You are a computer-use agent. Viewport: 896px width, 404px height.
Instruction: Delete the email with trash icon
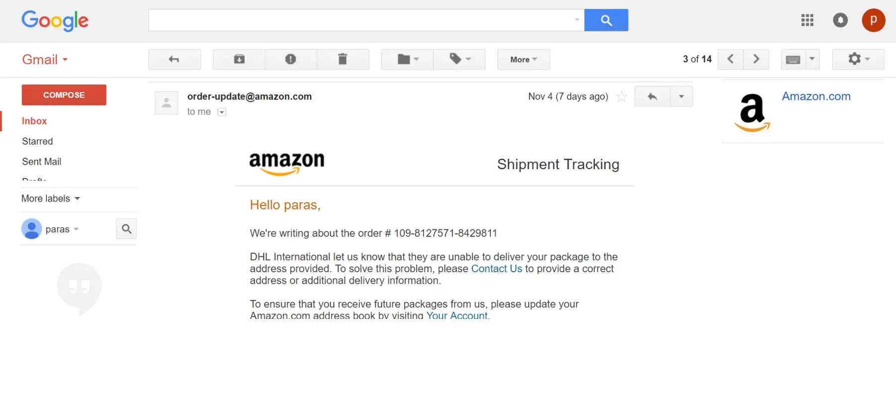pyautogui.click(x=342, y=60)
